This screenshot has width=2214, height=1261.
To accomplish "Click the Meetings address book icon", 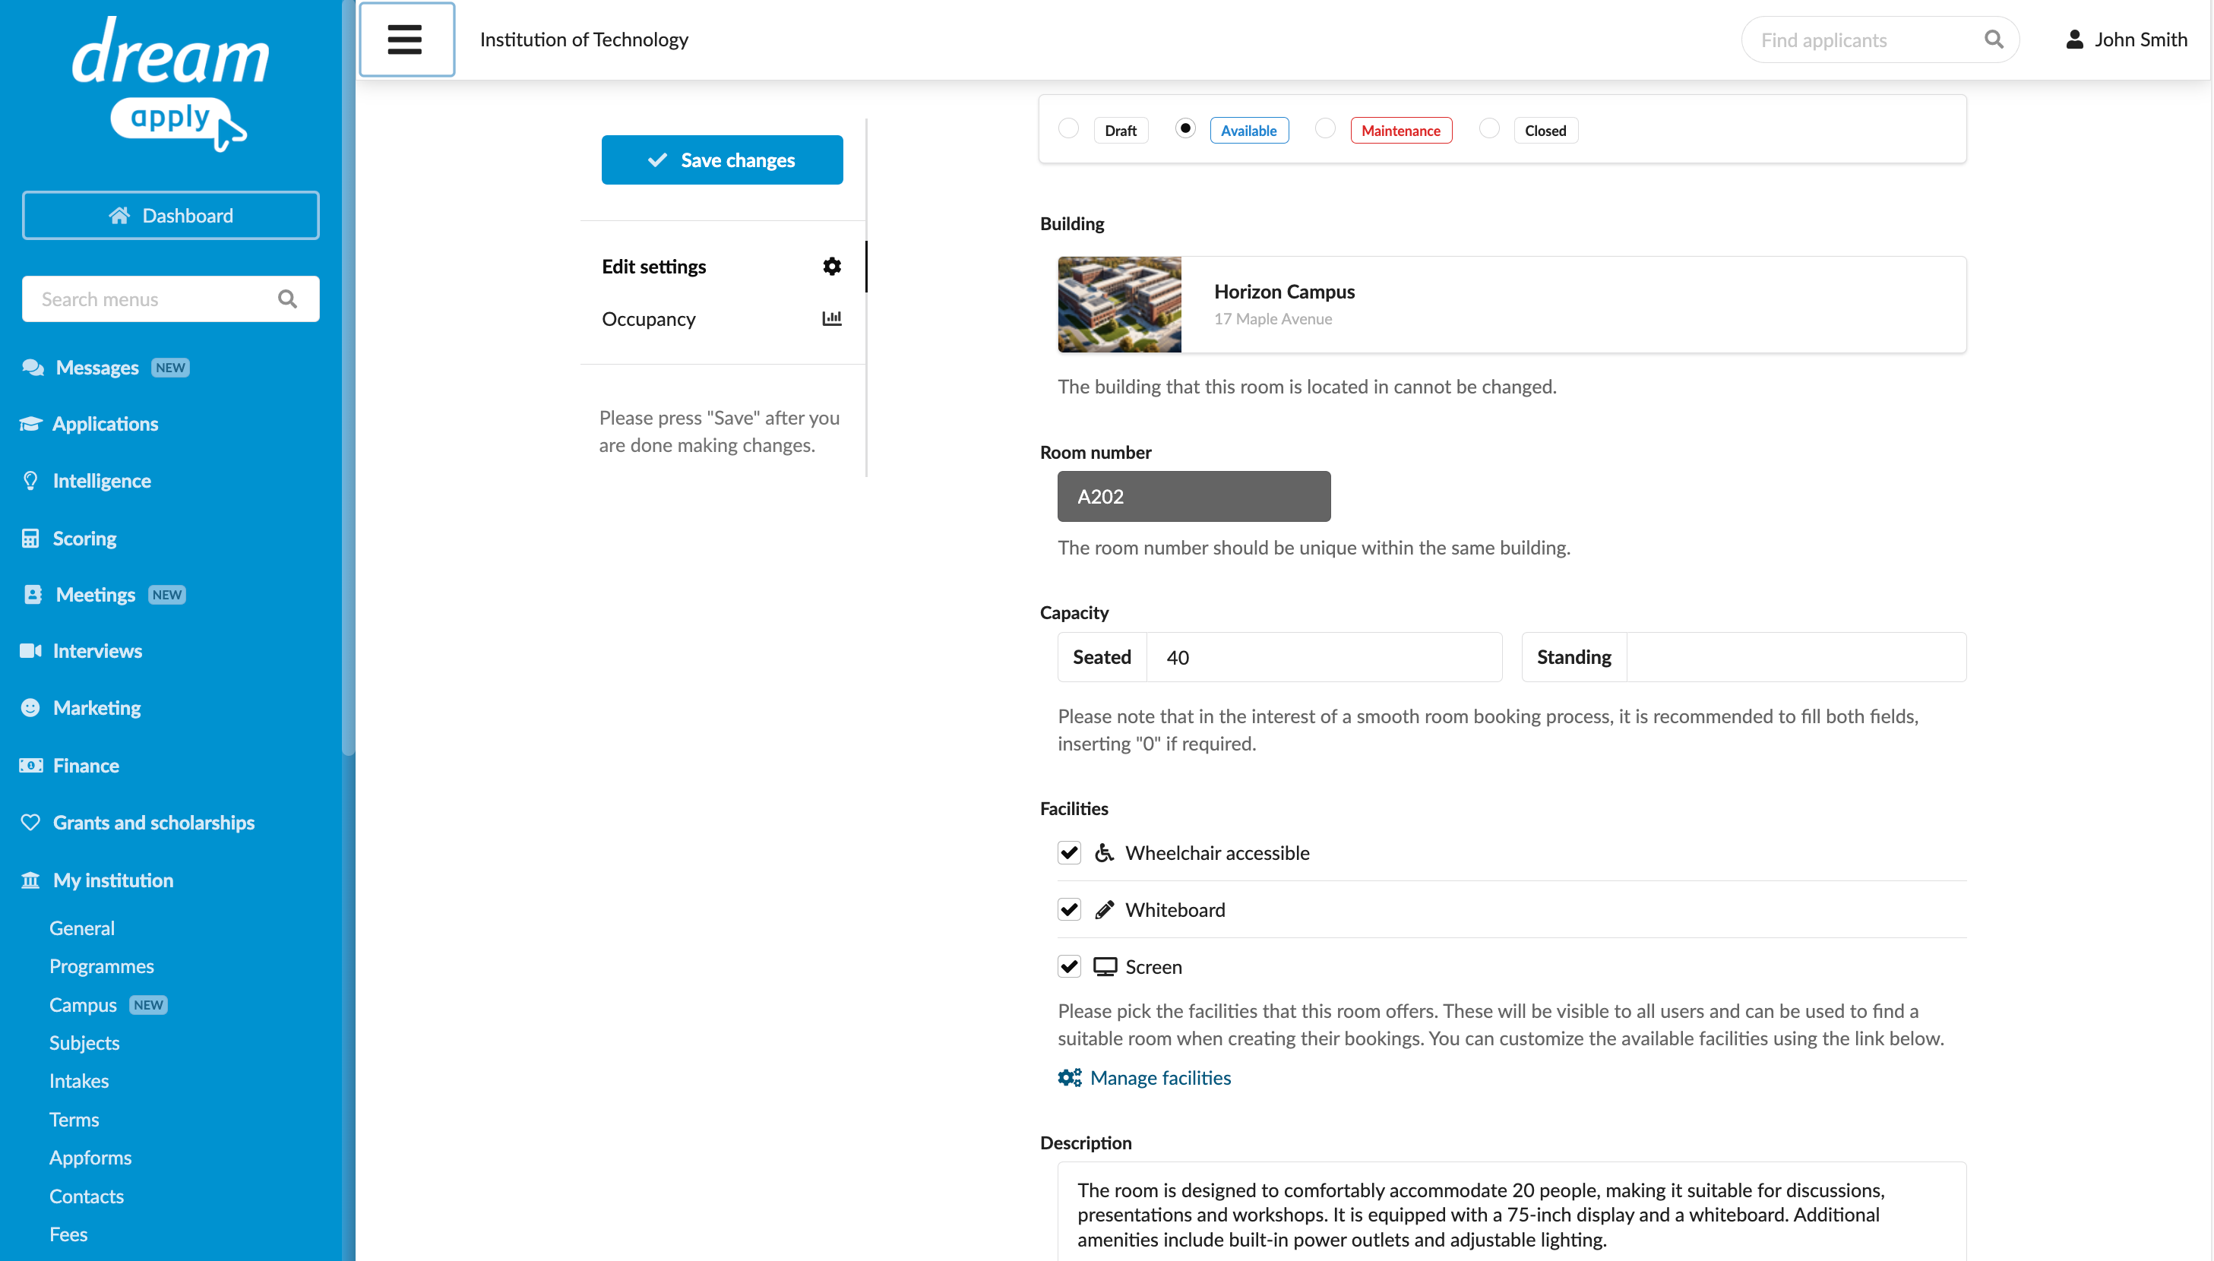I will point(33,595).
